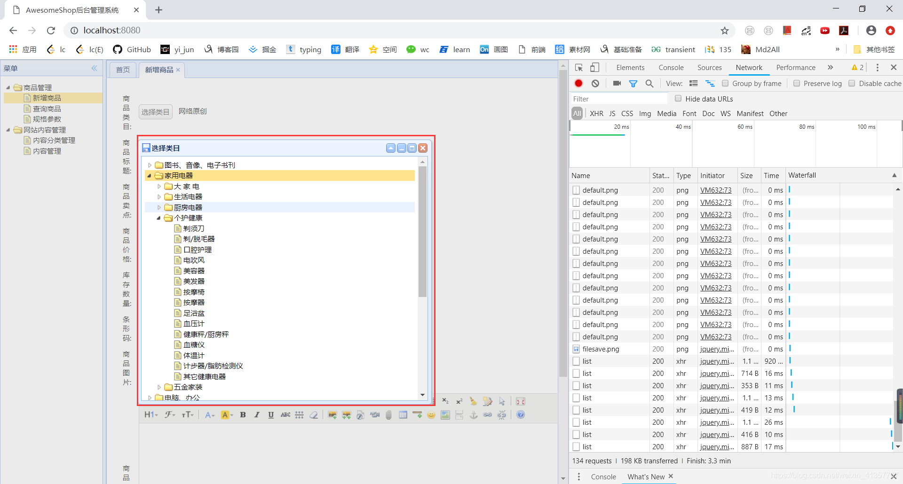This screenshot has height=484, width=903.
Task: Toggle Disable cache checkbox
Action: click(852, 83)
